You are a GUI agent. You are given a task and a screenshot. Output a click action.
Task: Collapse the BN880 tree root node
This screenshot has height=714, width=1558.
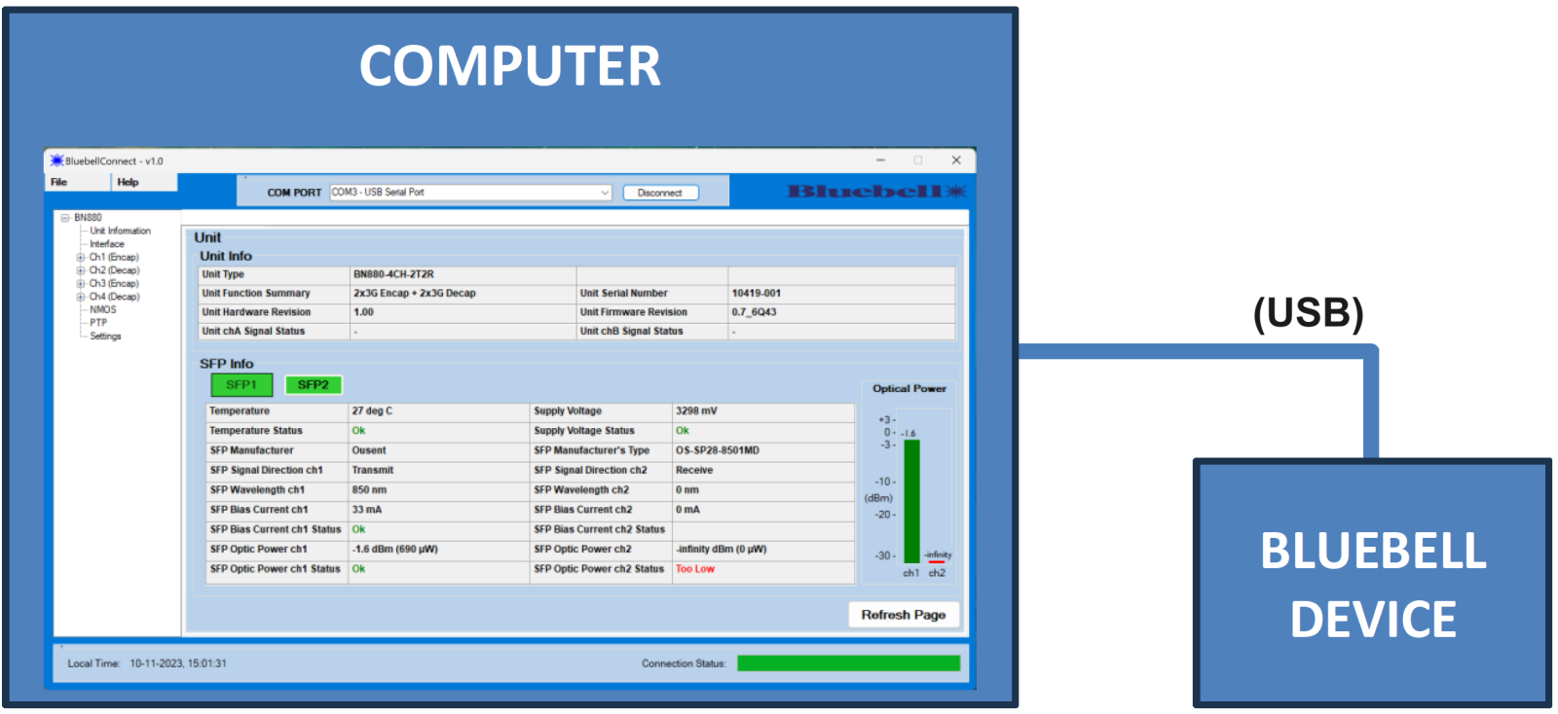65,218
